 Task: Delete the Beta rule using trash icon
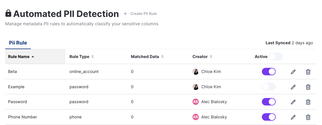(x=308, y=72)
